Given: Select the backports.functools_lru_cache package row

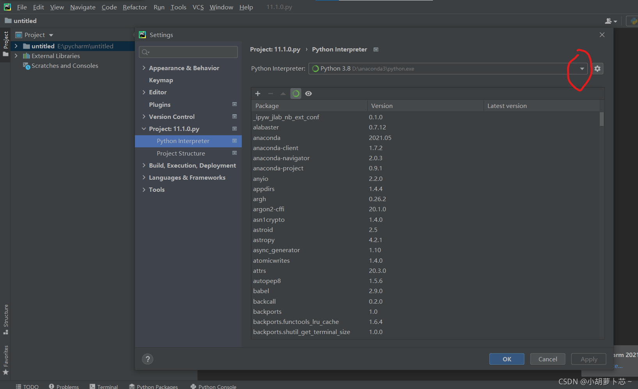Looking at the screenshot, I should [x=425, y=322].
